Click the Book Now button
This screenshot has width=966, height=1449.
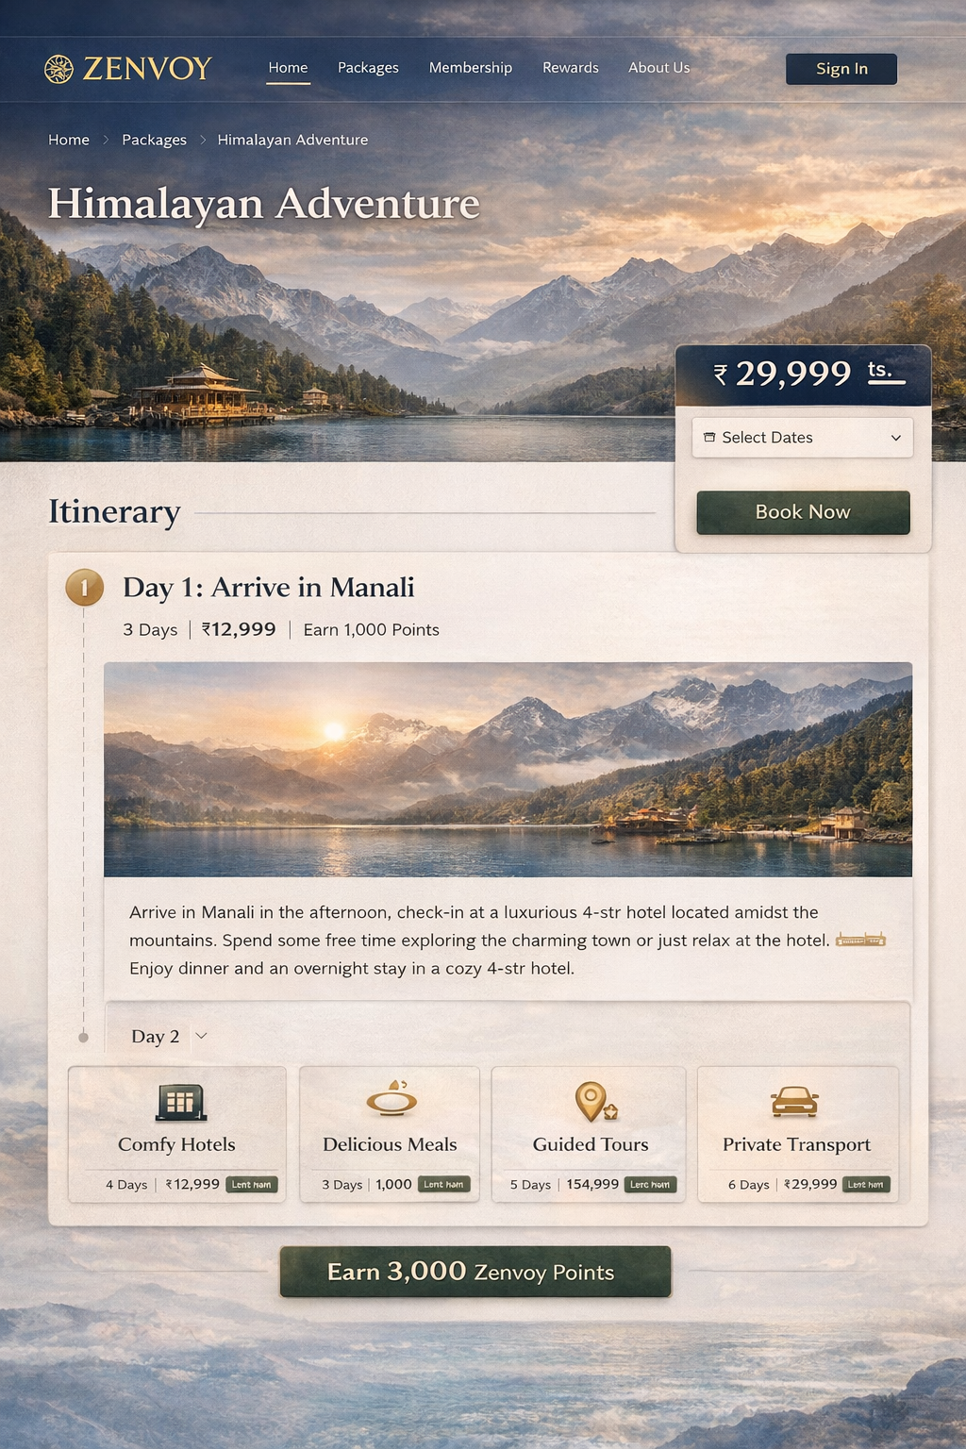click(x=803, y=512)
